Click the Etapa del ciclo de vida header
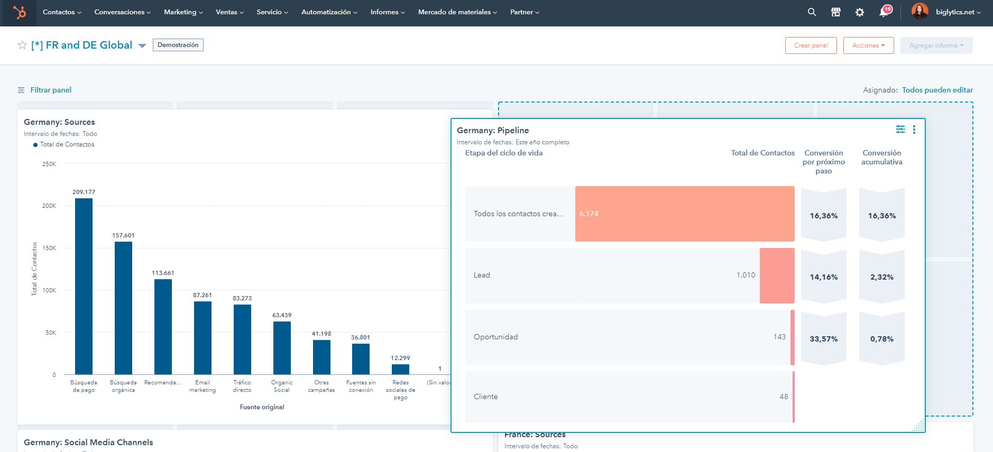993x452 pixels. click(x=503, y=153)
